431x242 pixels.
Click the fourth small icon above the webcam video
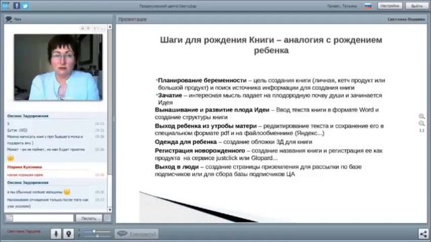(102, 28)
